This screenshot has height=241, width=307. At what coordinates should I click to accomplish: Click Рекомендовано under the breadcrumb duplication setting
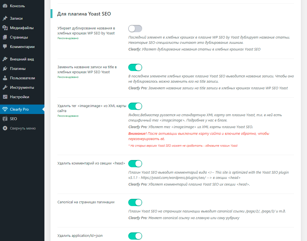(x=68, y=38)
